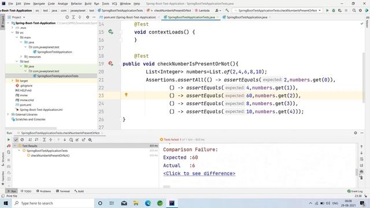The height and width of the screenshot is (208, 370).
Task: Open the Problems tool window tab
Action: 44,191
